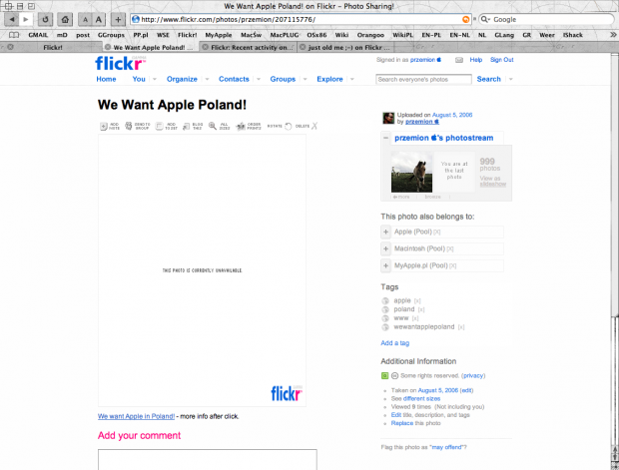Show more bookmarks chevron
This screenshot has width=619, height=470.
coord(613,35)
